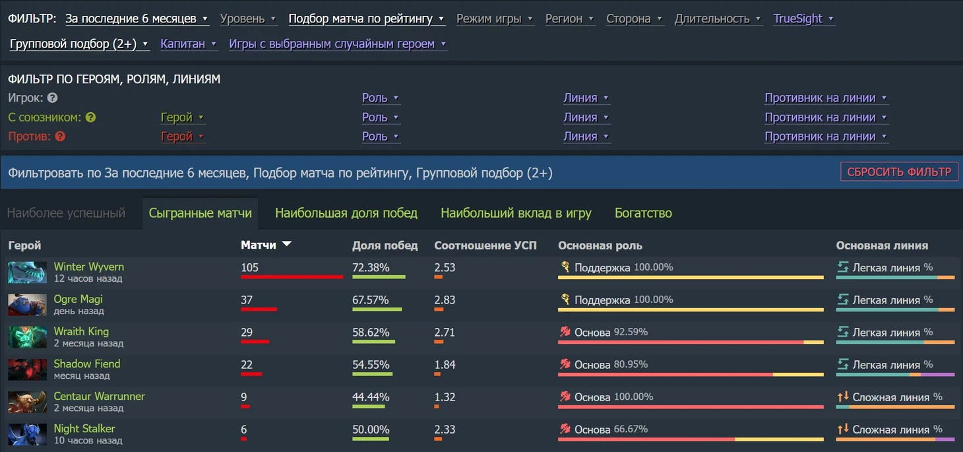The height and width of the screenshot is (452, 963).
Task: Open Ogre Magi hero link
Action: 78,300
